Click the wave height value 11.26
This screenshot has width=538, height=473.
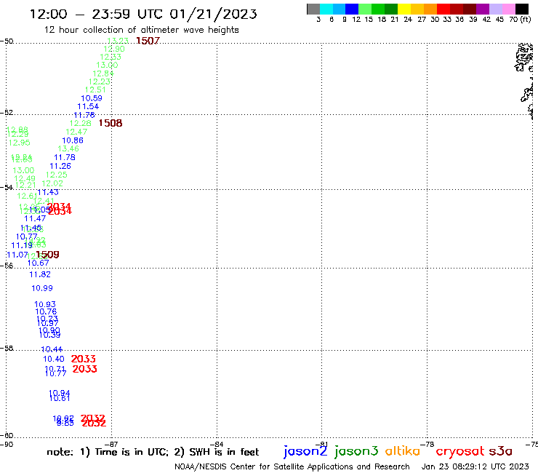(x=60, y=166)
